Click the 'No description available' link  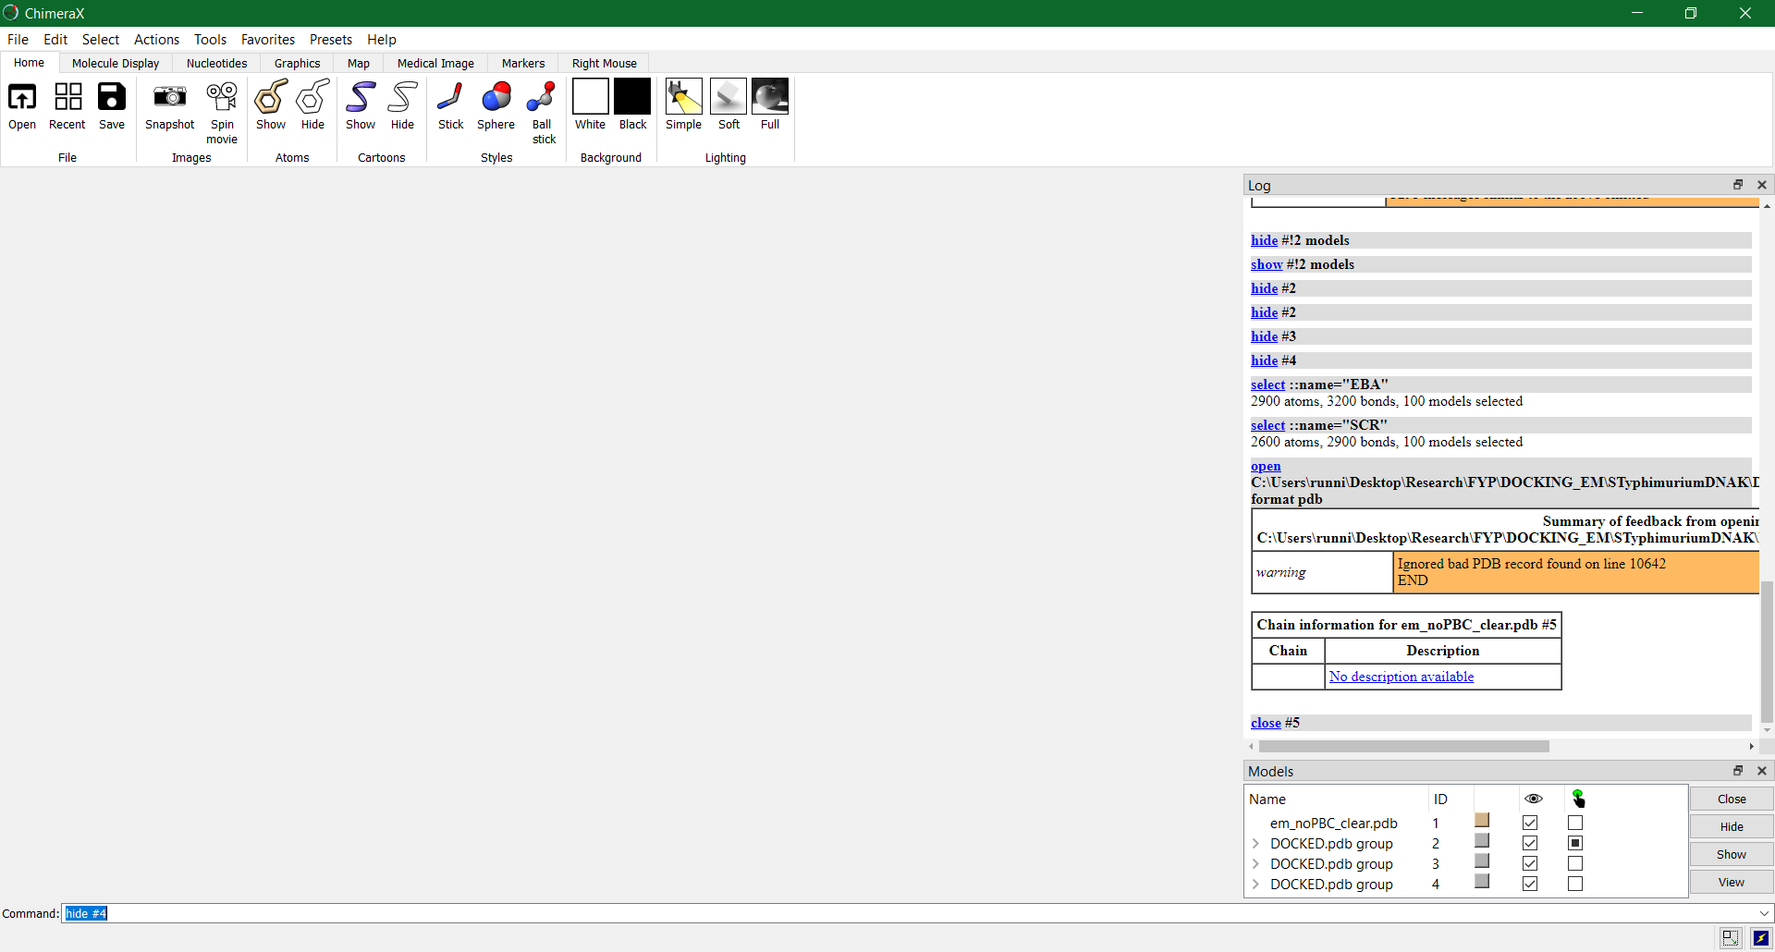pyautogui.click(x=1401, y=677)
